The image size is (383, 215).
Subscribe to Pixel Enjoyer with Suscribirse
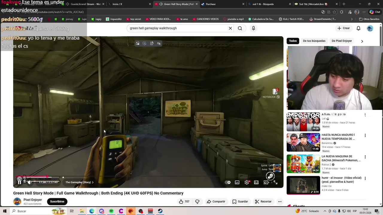[57, 202]
